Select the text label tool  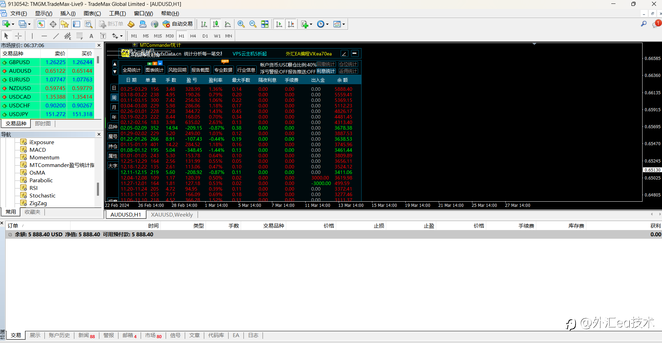pos(103,36)
